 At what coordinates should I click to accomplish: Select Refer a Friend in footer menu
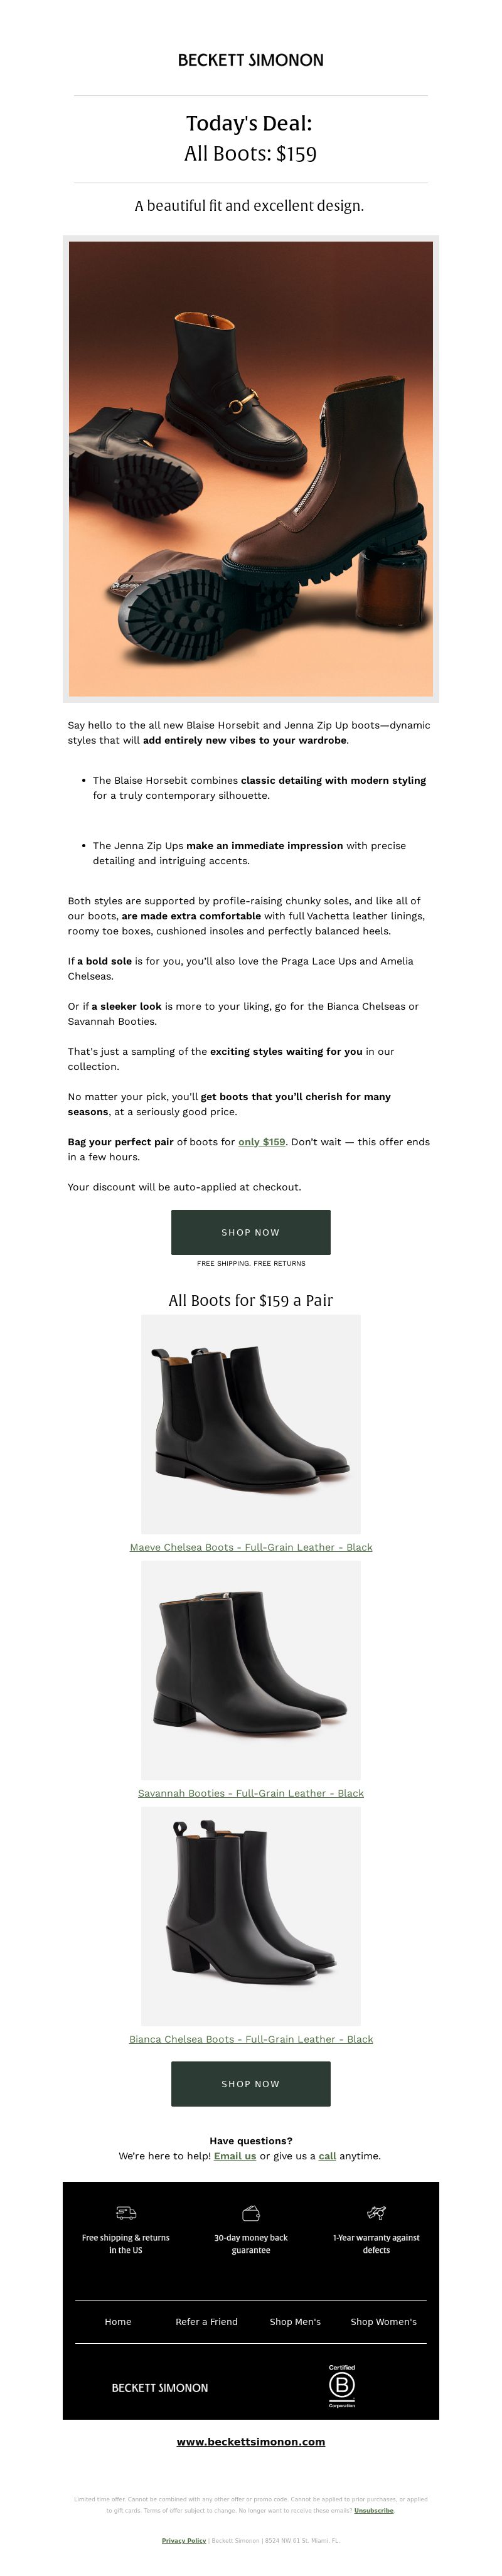pos(206,2322)
